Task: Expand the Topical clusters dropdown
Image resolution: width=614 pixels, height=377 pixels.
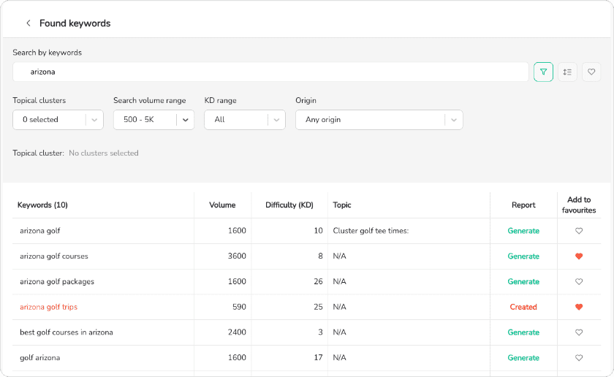Action: [58, 120]
